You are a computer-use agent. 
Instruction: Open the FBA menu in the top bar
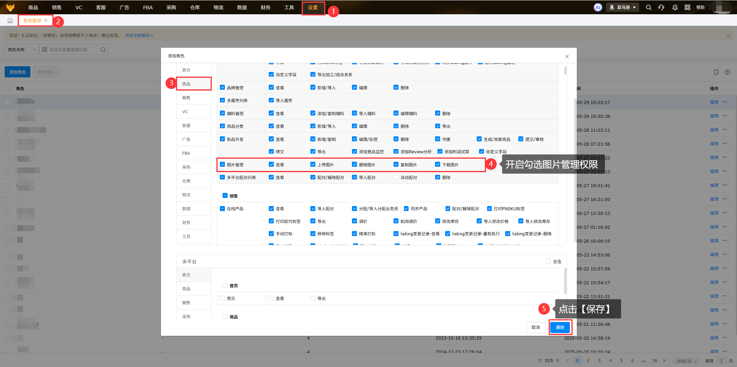point(148,8)
